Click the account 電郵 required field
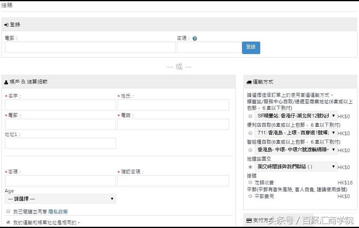Image resolution: width=359 pixels, height=228 pixels. [x=60, y=124]
